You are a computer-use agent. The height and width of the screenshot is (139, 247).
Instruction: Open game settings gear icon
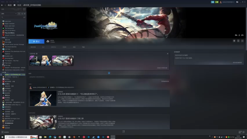[234, 41]
